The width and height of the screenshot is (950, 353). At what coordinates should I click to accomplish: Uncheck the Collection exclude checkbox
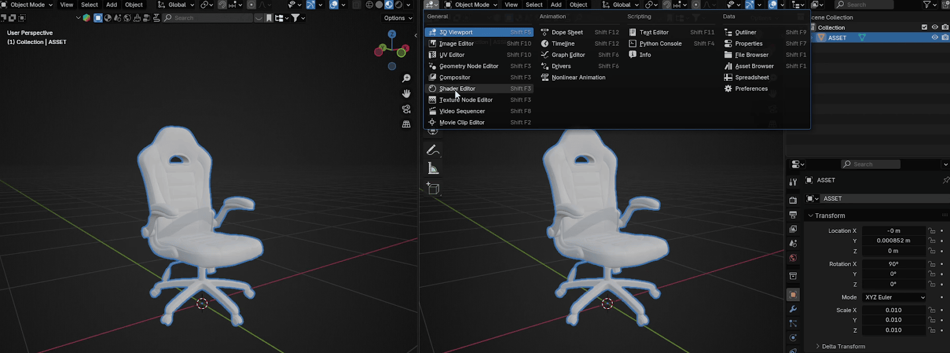coord(924,27)
